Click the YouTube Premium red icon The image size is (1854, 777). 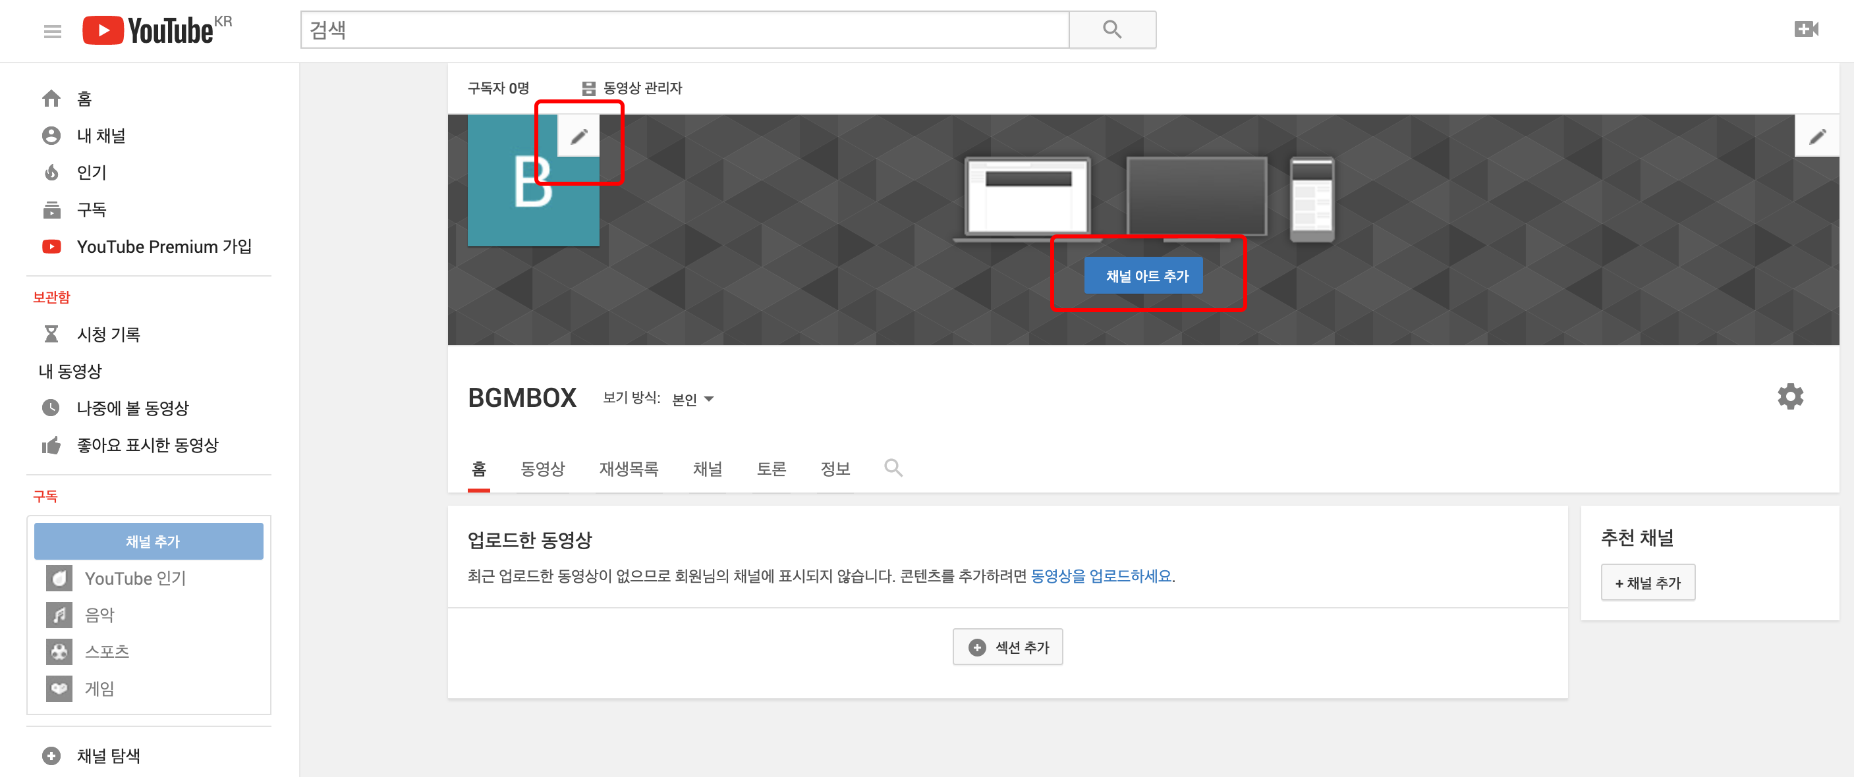pyautogui.click(x=51, y=247)
